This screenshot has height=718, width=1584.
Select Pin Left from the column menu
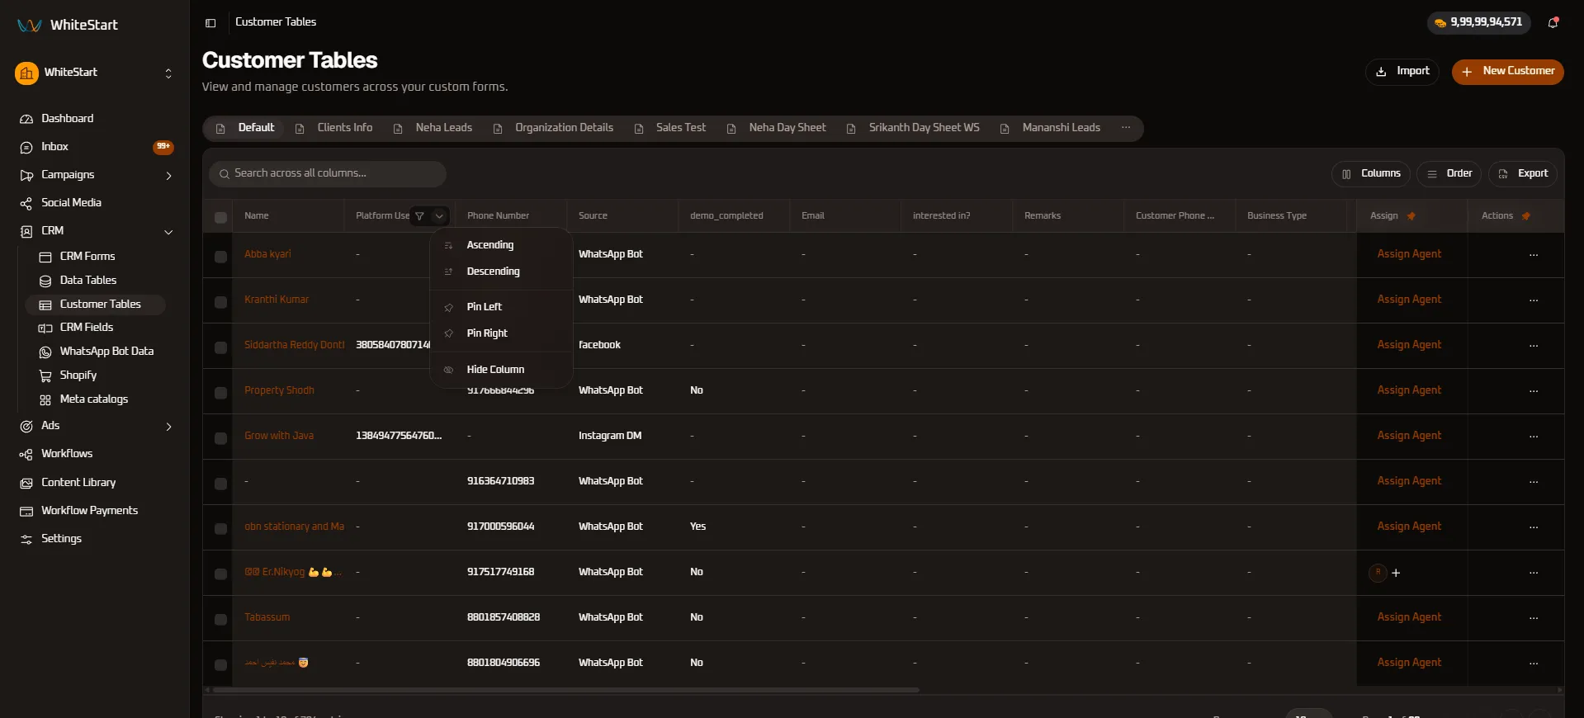pyautogui.click(x=501, y=307)
